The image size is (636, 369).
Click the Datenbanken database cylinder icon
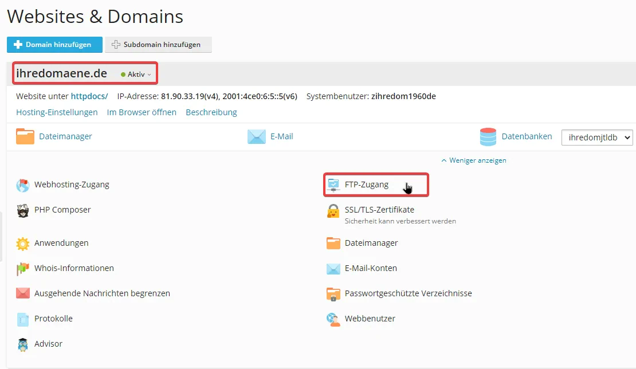(488, 136)
